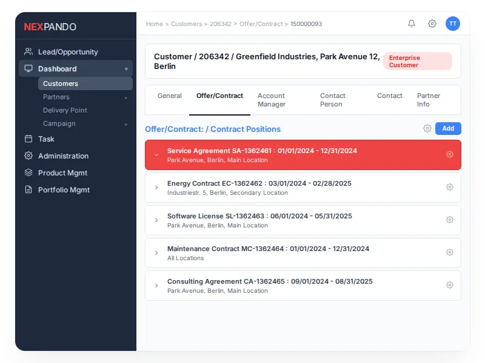
Task: Go to Customers in breadcrumb
Action: 186,24
